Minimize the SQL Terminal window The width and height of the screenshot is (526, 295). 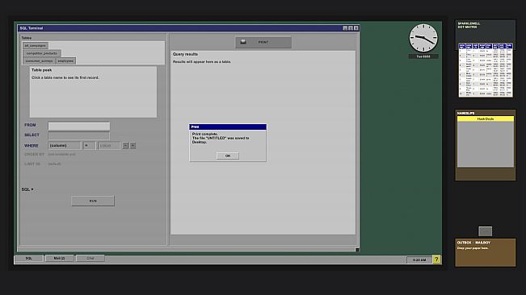345,28
